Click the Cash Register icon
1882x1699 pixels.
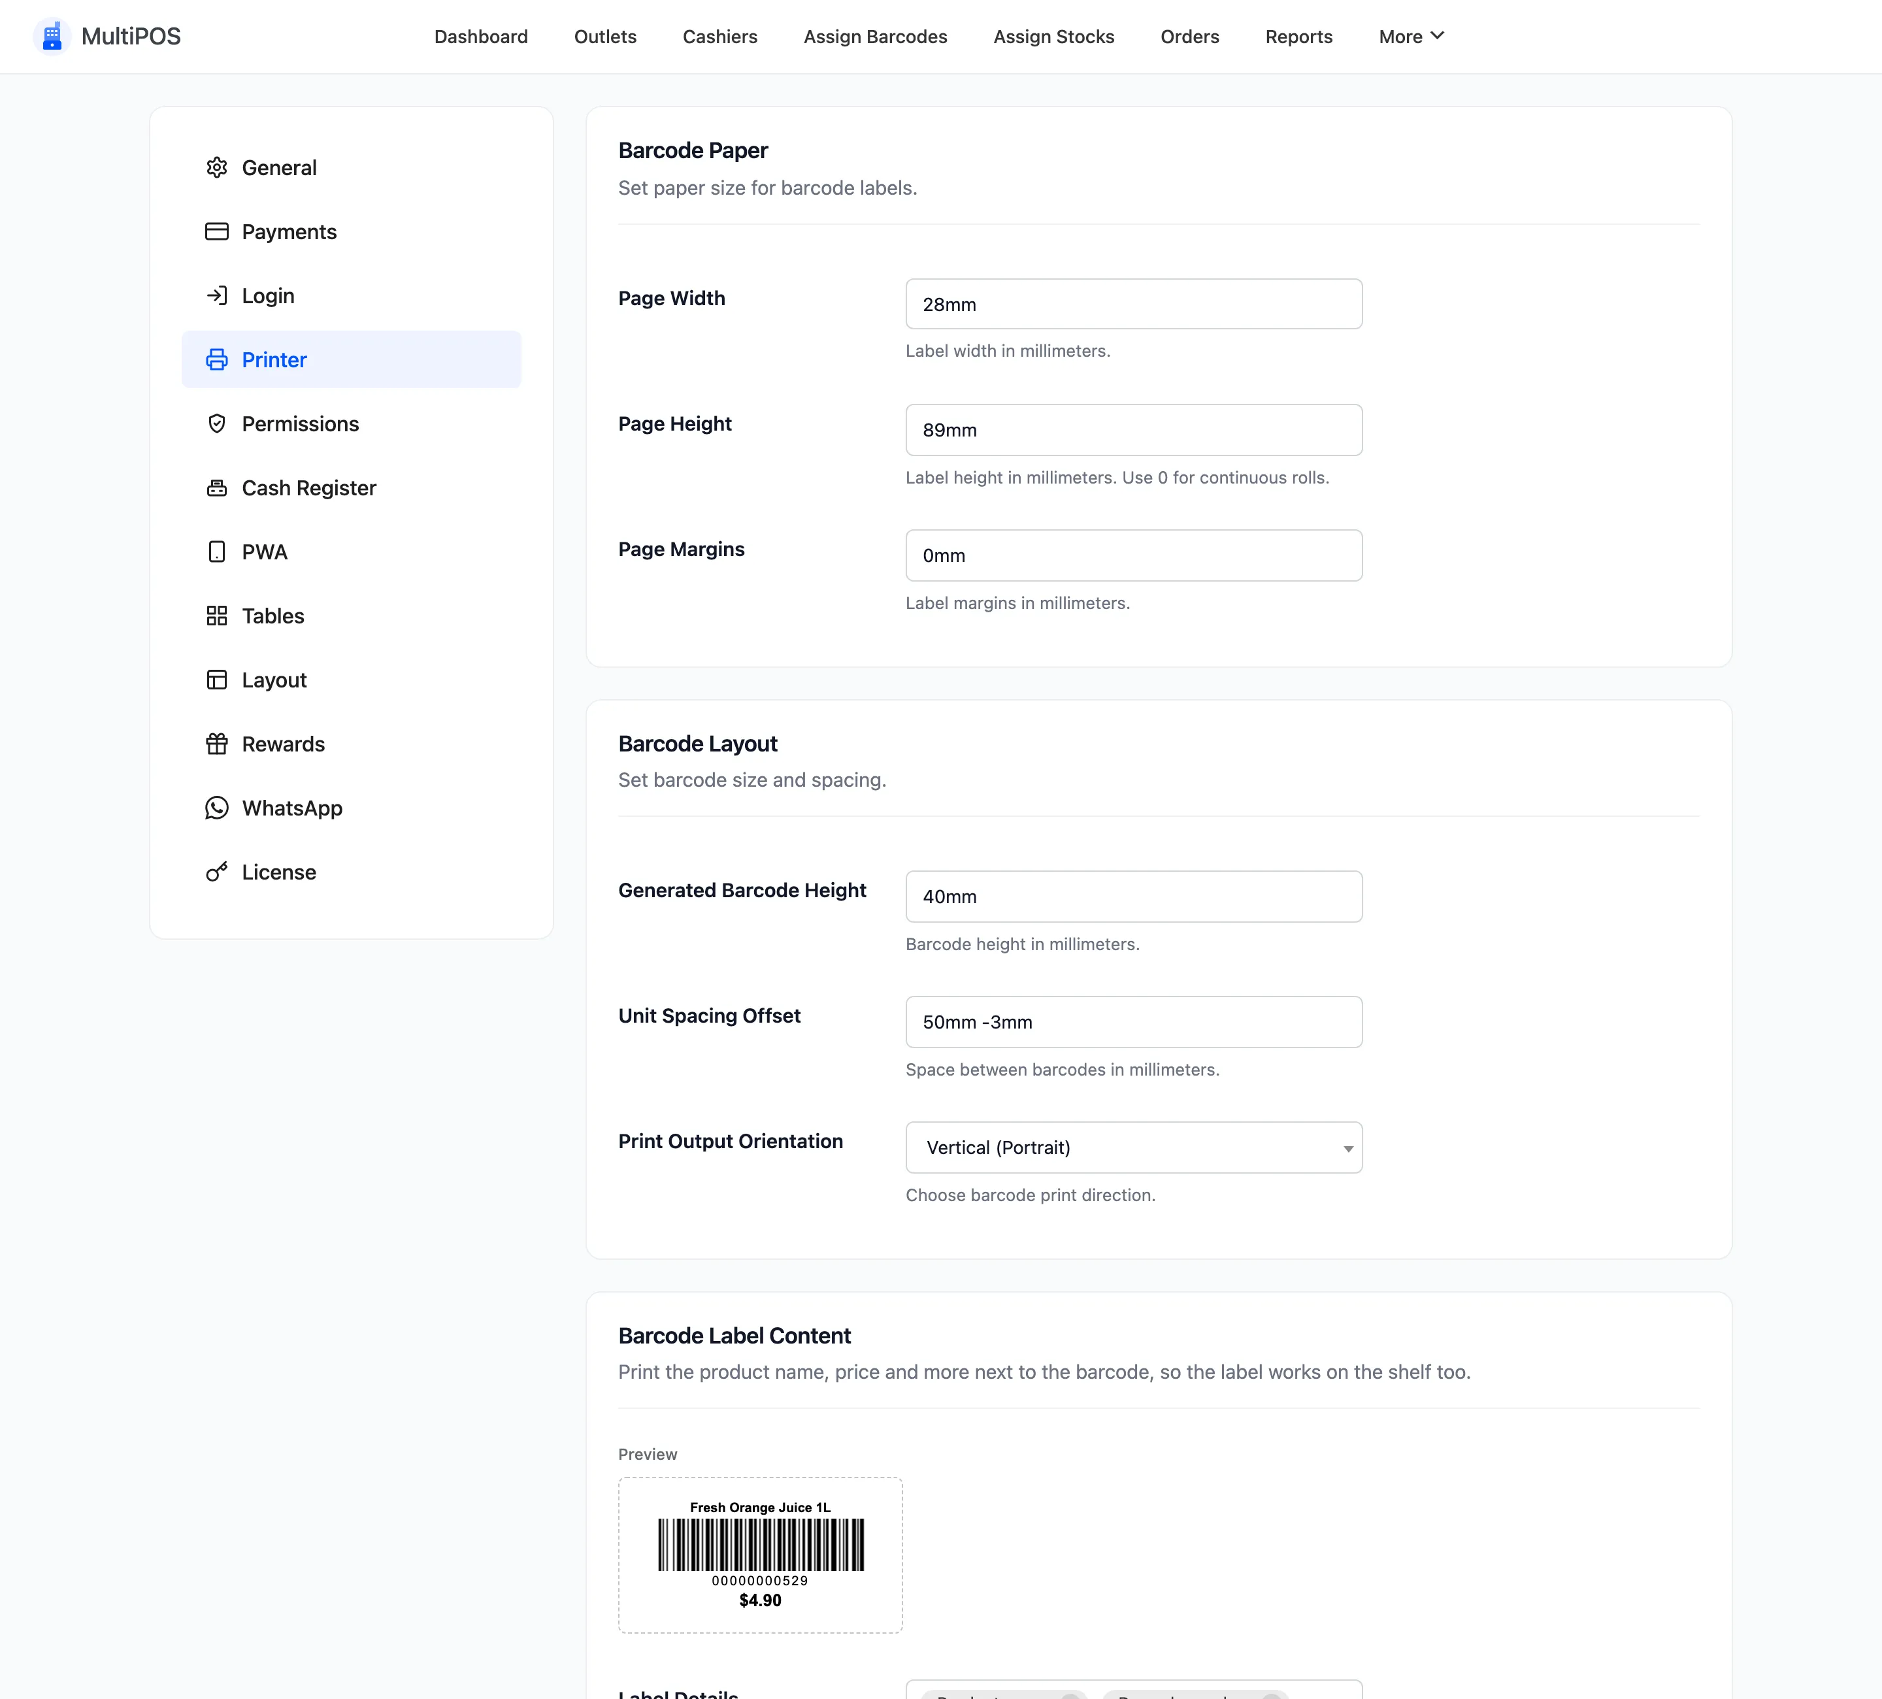coord(216,488)
